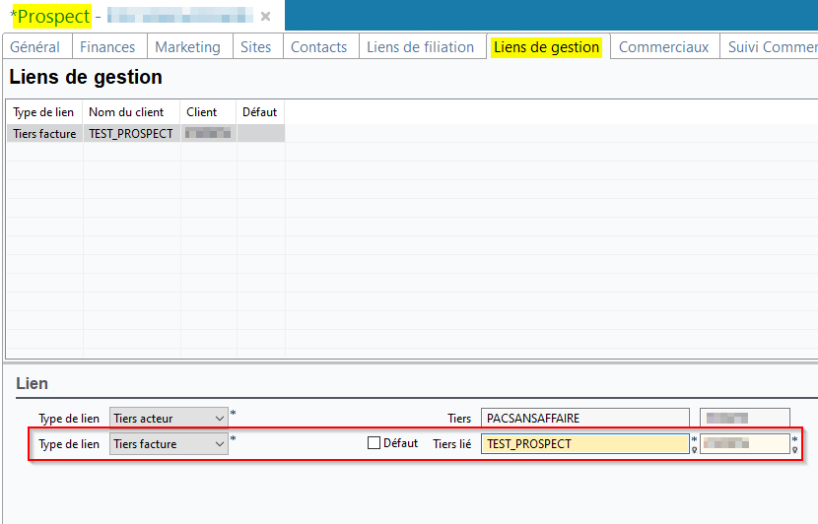Click the Tiers PACSANSAFFAIRE field

pos(583,419)
